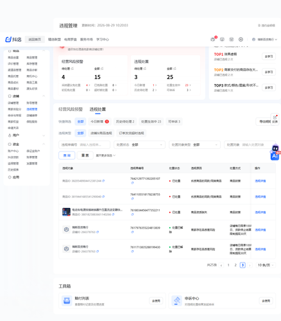The image size is (281, 321).
Task: Click the shop avatar icon beside the account name
Action: coord(253,39)
